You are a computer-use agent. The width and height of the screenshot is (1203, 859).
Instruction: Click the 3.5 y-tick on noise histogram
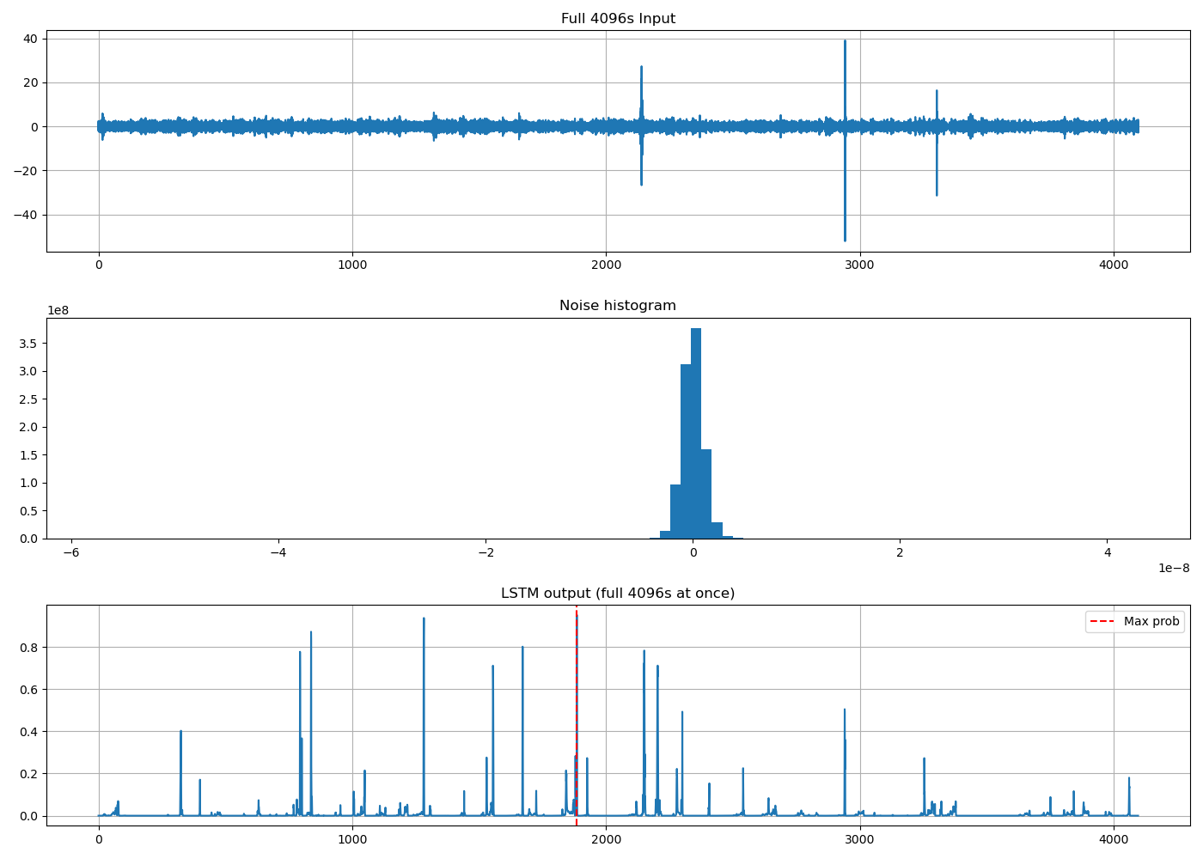tap(29, 344)
